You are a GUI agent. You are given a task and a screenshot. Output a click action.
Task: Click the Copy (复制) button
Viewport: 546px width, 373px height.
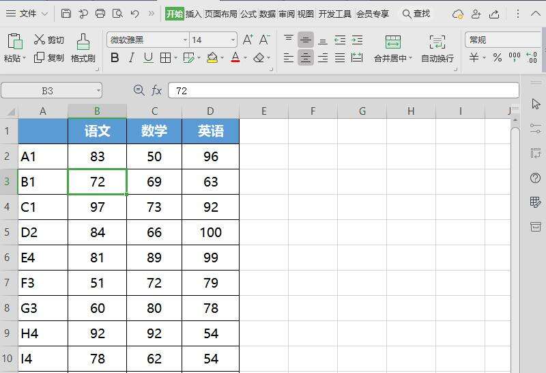(x=48, y=57)
